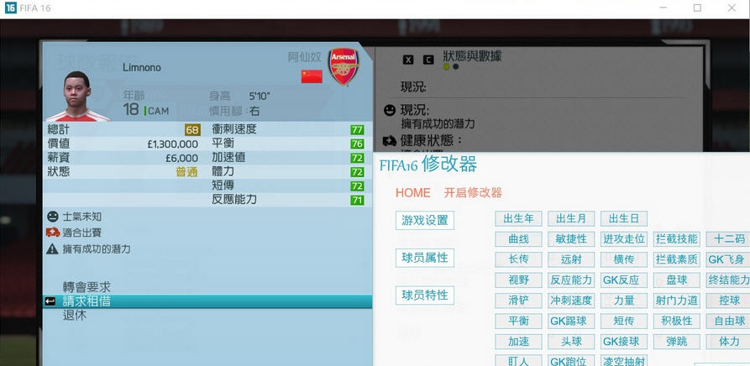The height and width of the screenshot is (366, 750).
Task: Open the HOME tab in the trainer
Action: pos(412,193)
